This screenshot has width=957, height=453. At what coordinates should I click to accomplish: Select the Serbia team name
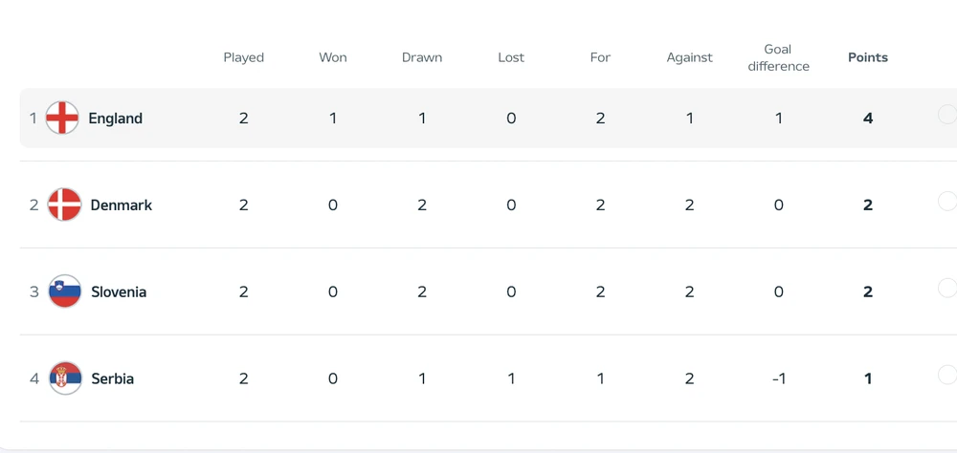tap(112, 378)
